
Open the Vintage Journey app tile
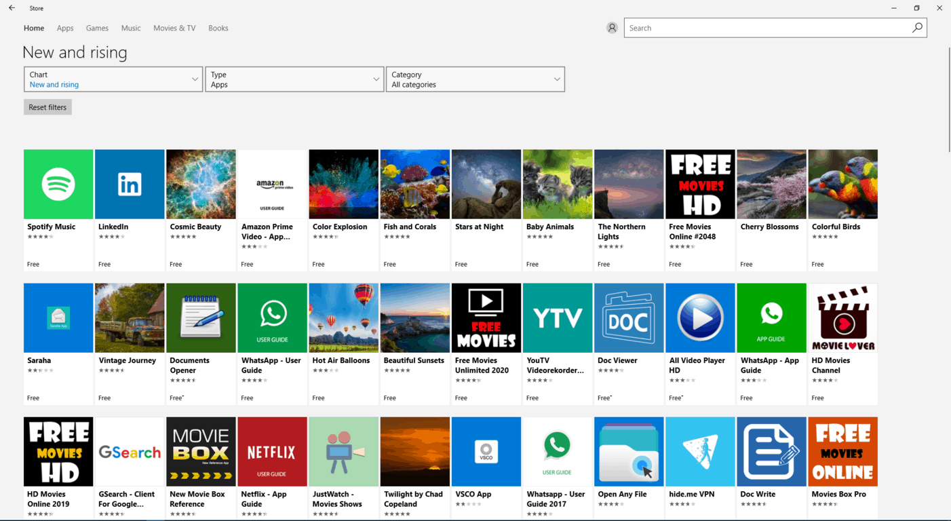(130, 344)
